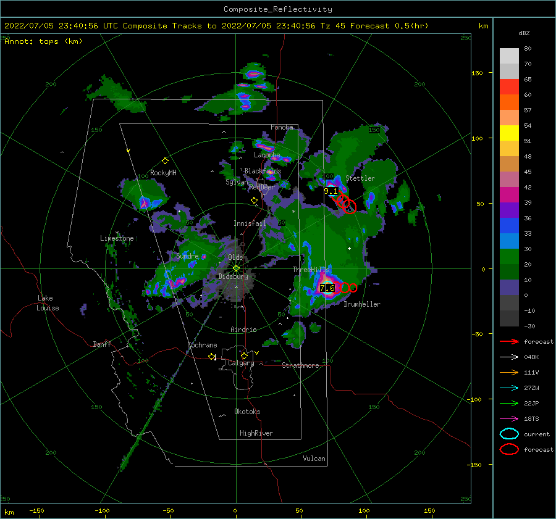Image resolution: width=556 pixels, height=519 pixels.
Task: Click the Lacombe town label
Action: coord(267,155)
